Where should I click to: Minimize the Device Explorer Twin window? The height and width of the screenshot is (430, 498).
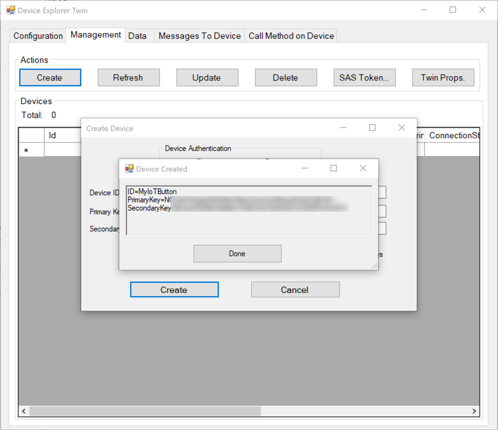[x=424, y=10]
